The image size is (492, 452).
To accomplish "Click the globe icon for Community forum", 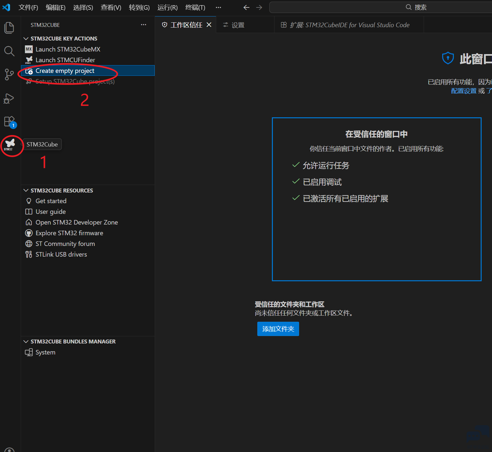I will pos(29,244).
